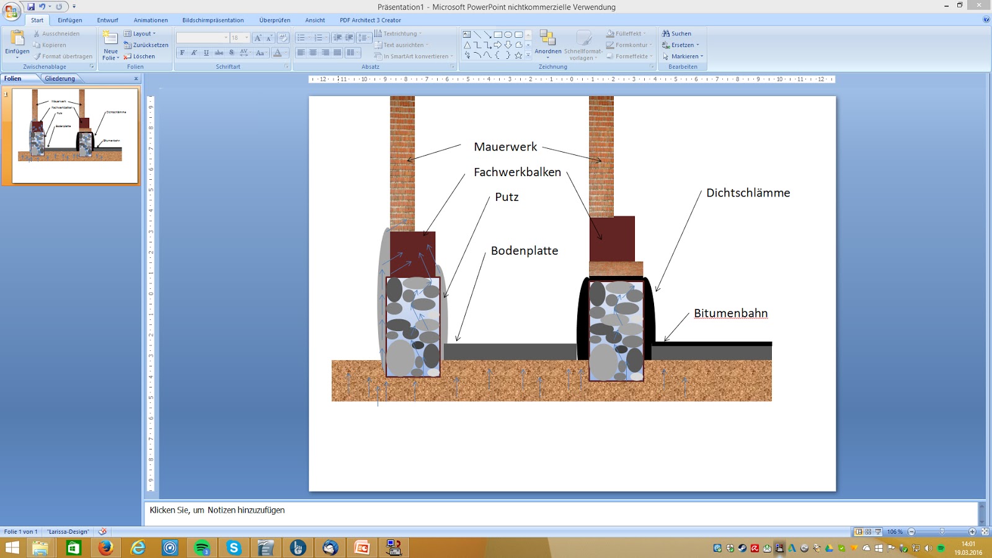
Task: Toggle normal view in status bar
Action: [x=858, y=532]
